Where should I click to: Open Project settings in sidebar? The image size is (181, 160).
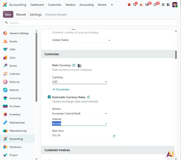coord(17,155)
